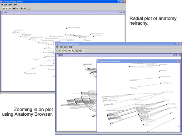The height and width of the screenshot is (136, 182).
Task: Iconify the TS11 internal frame
Action: pyautogui.click(x=119, y=13)
